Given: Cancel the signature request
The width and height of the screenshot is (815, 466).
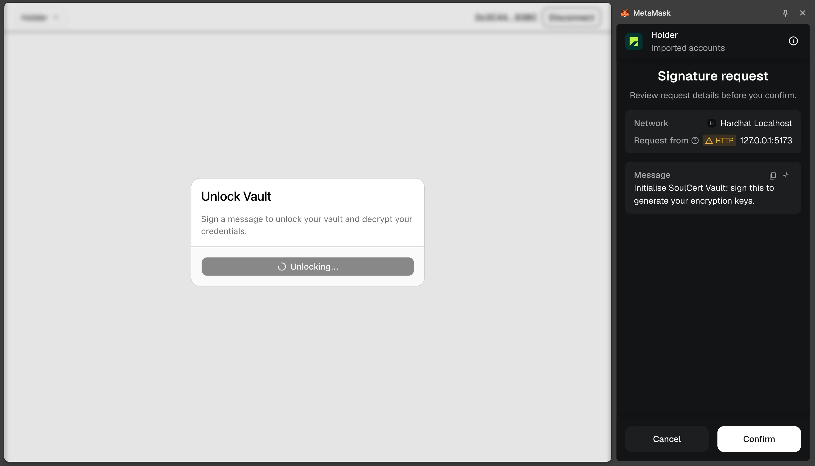Looking at the screenshot, I should pyautogui.click(x=667, y=439).
